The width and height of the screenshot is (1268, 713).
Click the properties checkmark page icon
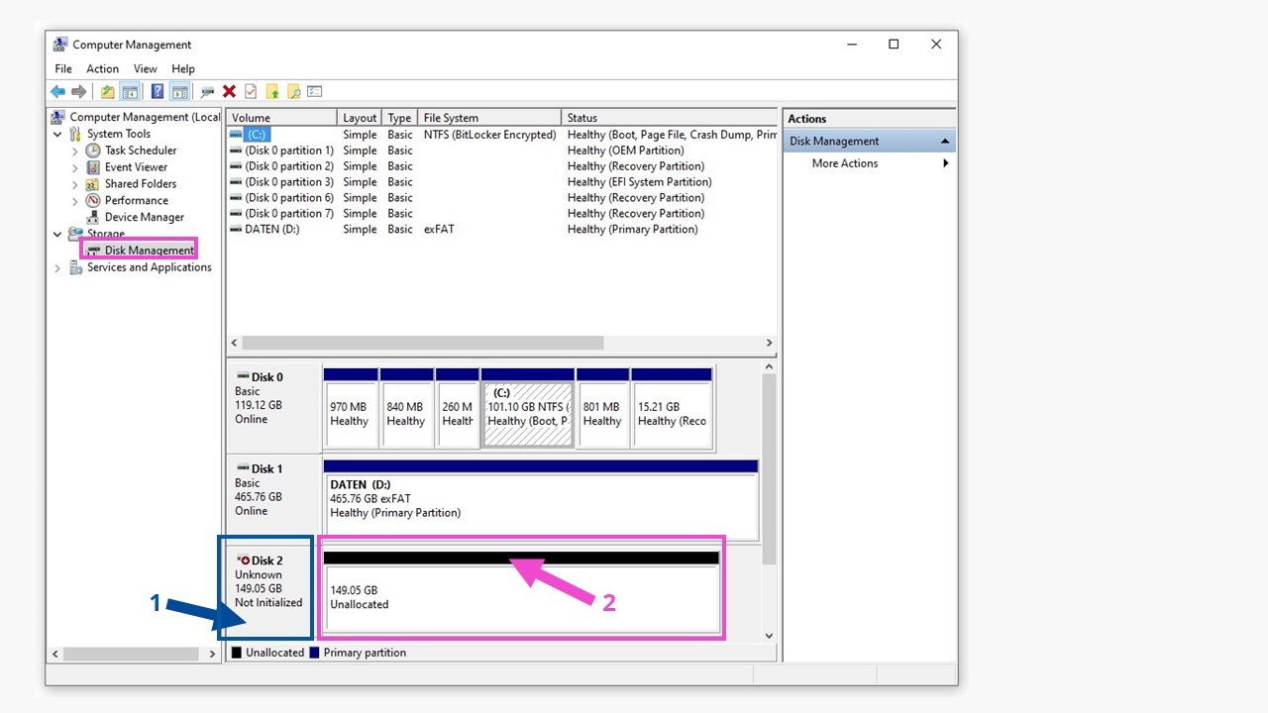coord(251,91)
